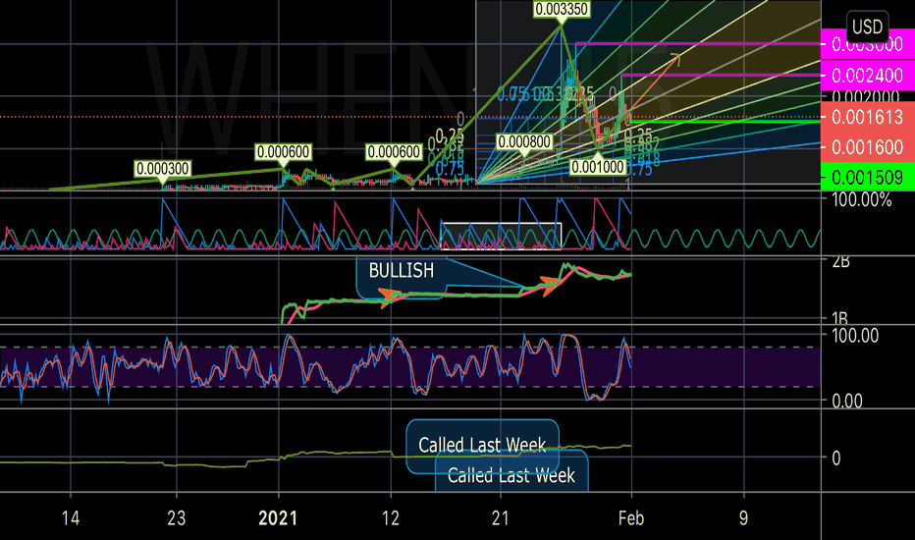Click the 14 date on time axis
The width and height of the screenshot is (915, 540).
tap(71, 518)
